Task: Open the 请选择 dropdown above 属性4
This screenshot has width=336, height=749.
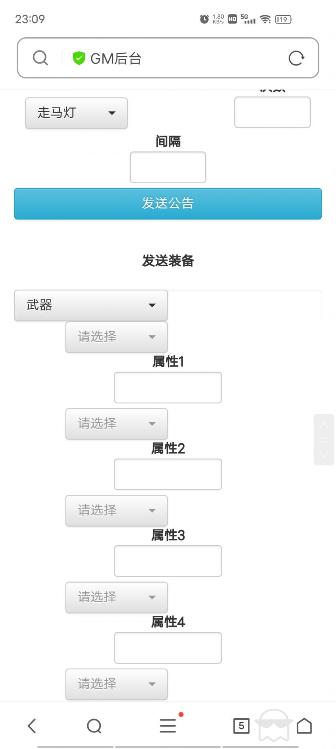Action: click(116, 598)
